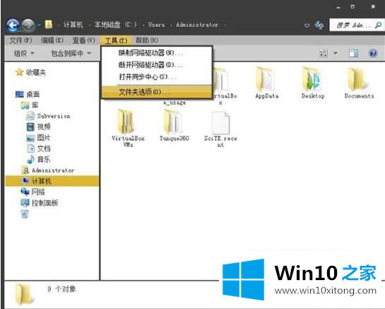Select 桌面 in navigation pane
The width and height of the screenshot is (385, 309).
click(33, 94)
